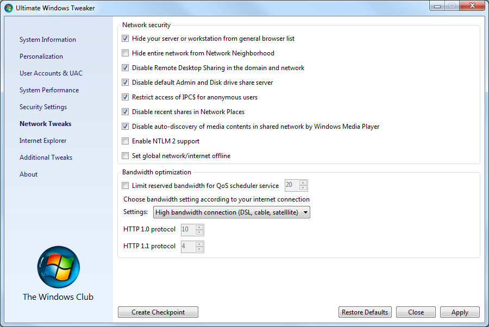
Task: Decrease HTTP 1.1 protocol value with down arrow
Action: (199, 249)
